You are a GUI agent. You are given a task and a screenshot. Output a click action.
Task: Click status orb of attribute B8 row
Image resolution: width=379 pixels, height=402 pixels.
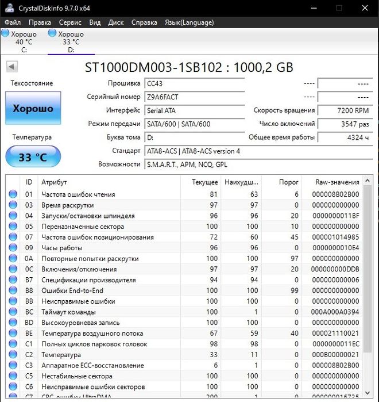pos(13,290)
